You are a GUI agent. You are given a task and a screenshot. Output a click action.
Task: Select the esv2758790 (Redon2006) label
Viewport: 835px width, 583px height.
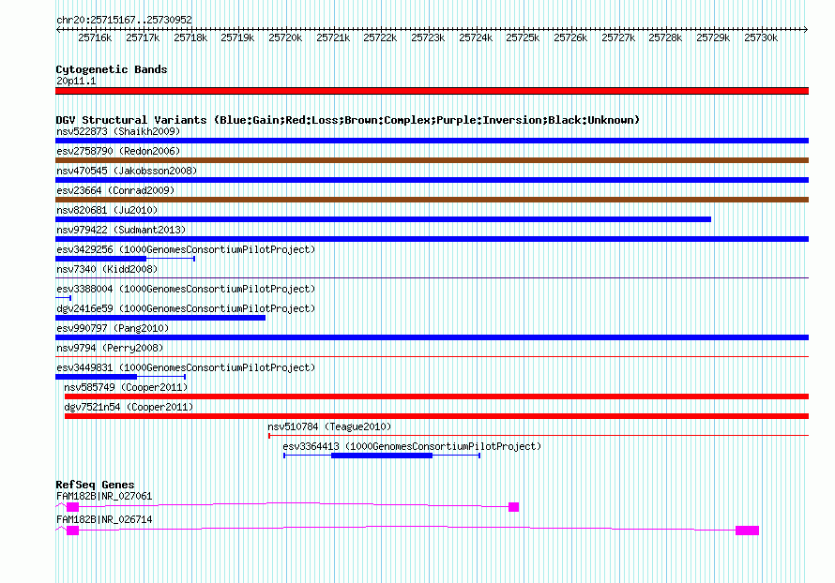coord(118,151)
